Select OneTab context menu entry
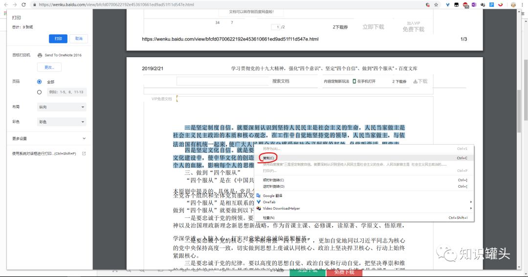This screenshot has height=277, width=528. click(364, 202)
